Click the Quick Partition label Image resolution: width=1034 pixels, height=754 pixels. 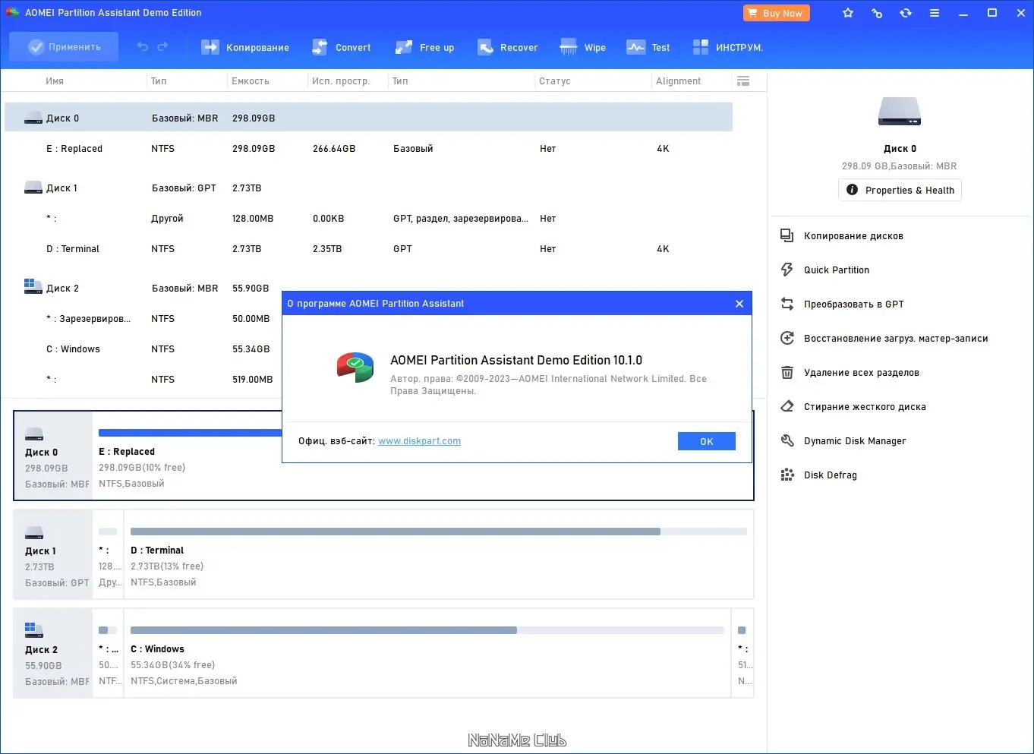tap(837, 270)
